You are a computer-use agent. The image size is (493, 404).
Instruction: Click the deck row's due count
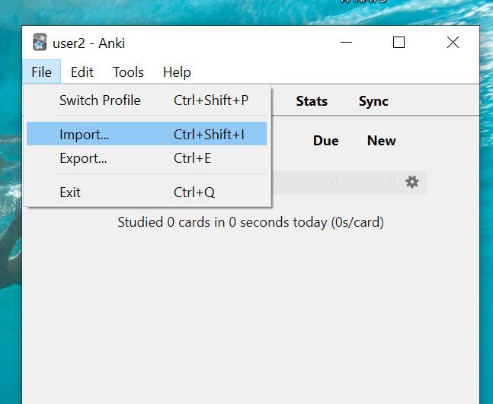coord(335,183)
